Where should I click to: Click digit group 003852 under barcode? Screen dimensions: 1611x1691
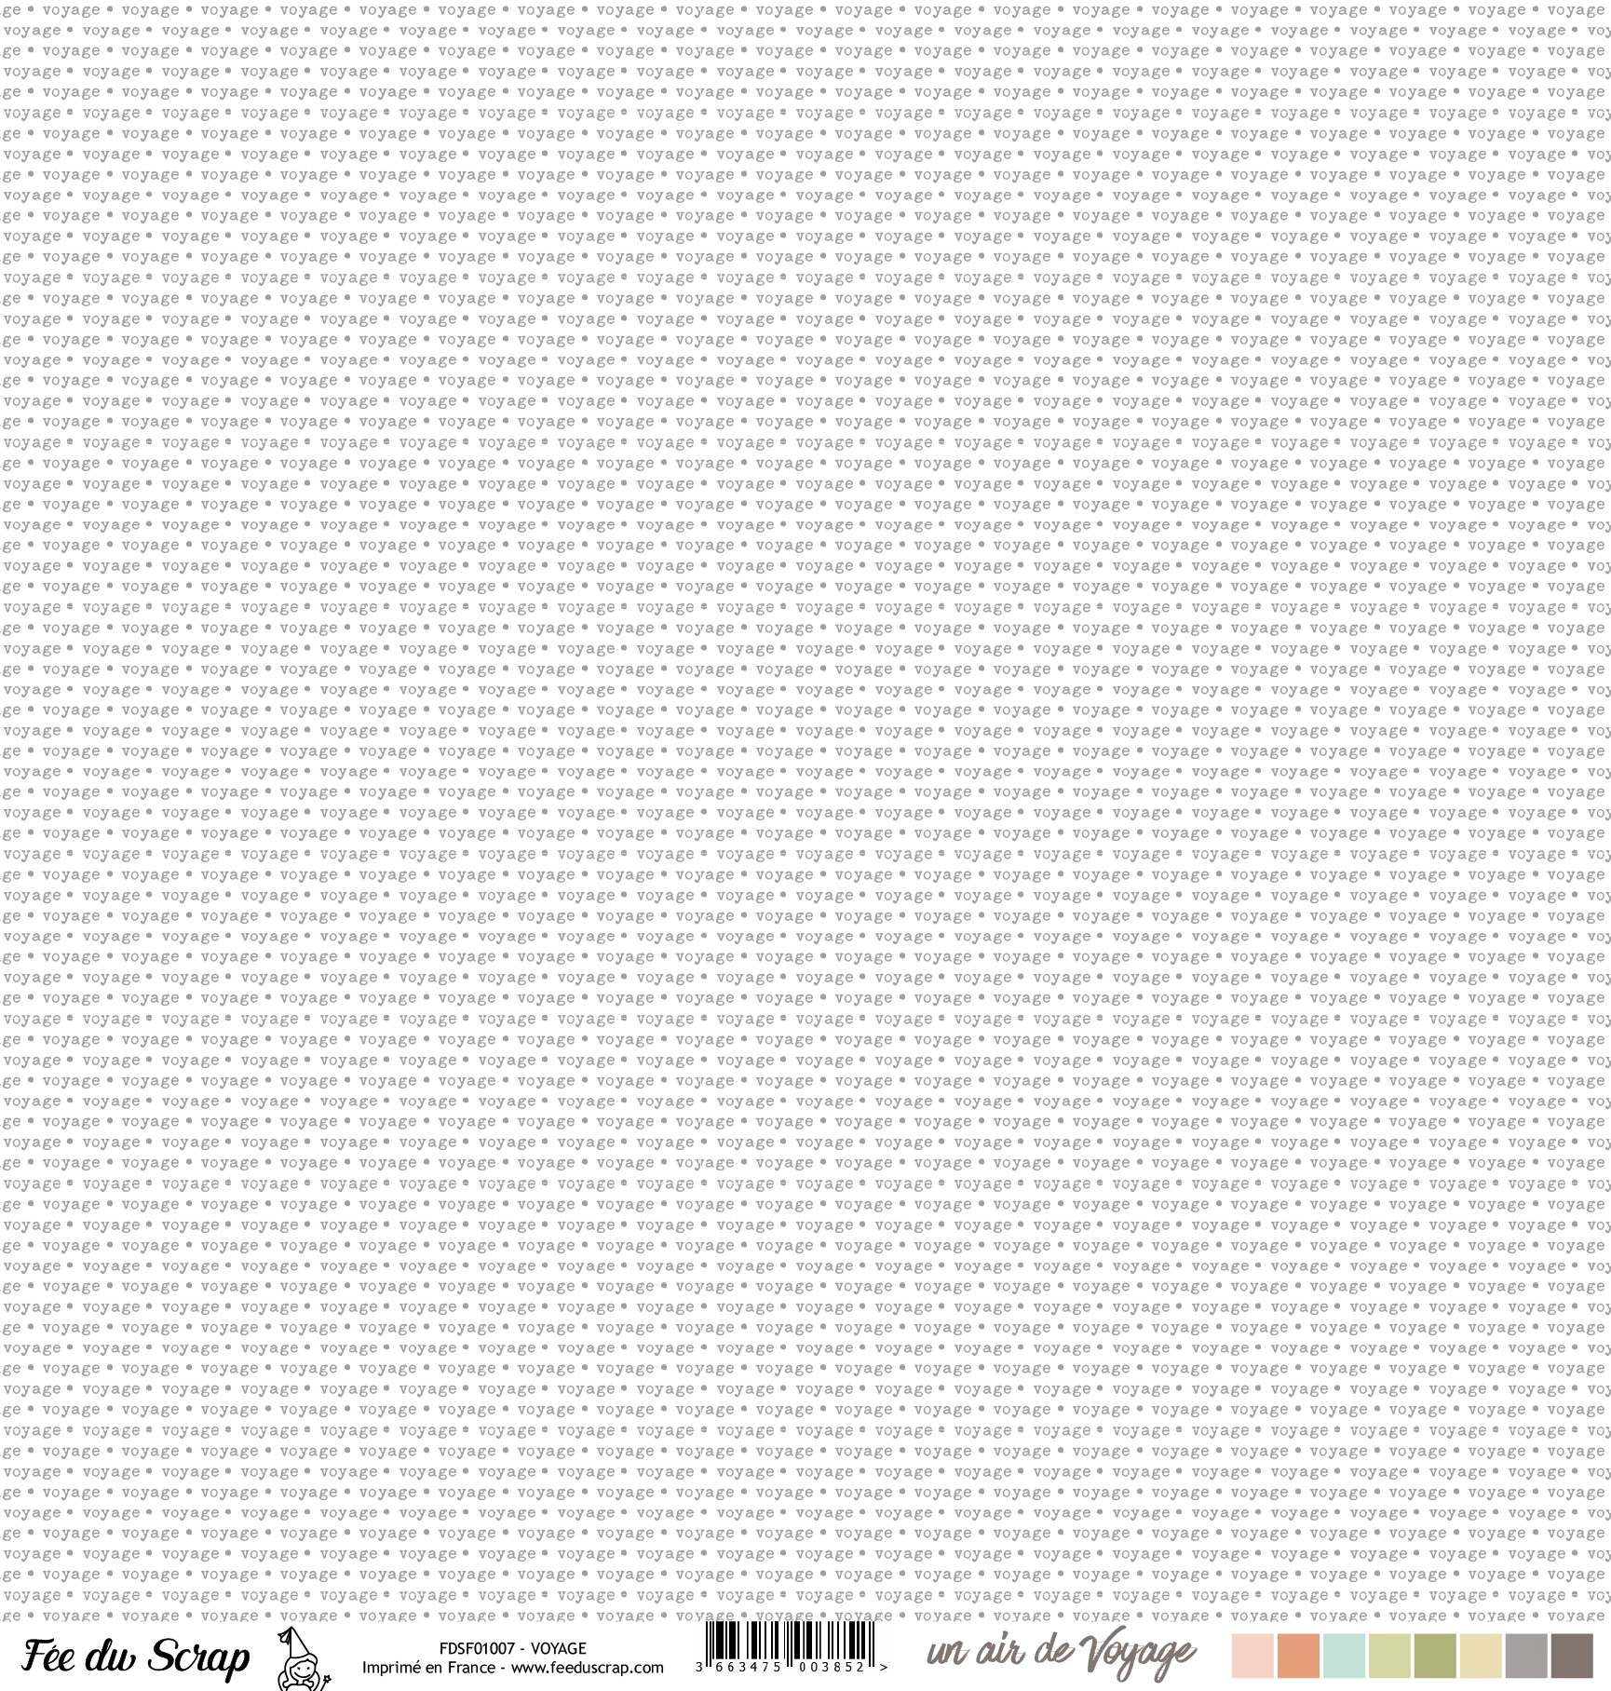coord(833,1668)
